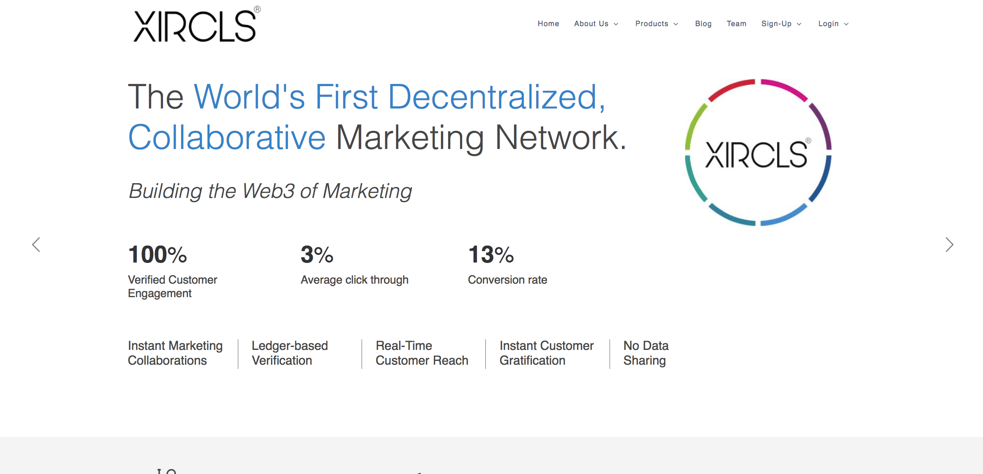
Task: Click the Instant Marketing Collaborations feature text
Action: pyautogui.click(x=175, y=353)
